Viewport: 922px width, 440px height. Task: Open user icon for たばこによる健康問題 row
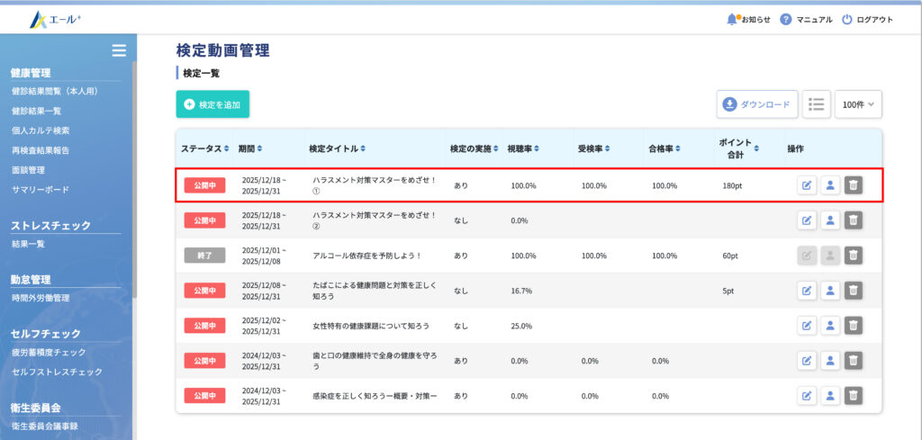[830, 291]
